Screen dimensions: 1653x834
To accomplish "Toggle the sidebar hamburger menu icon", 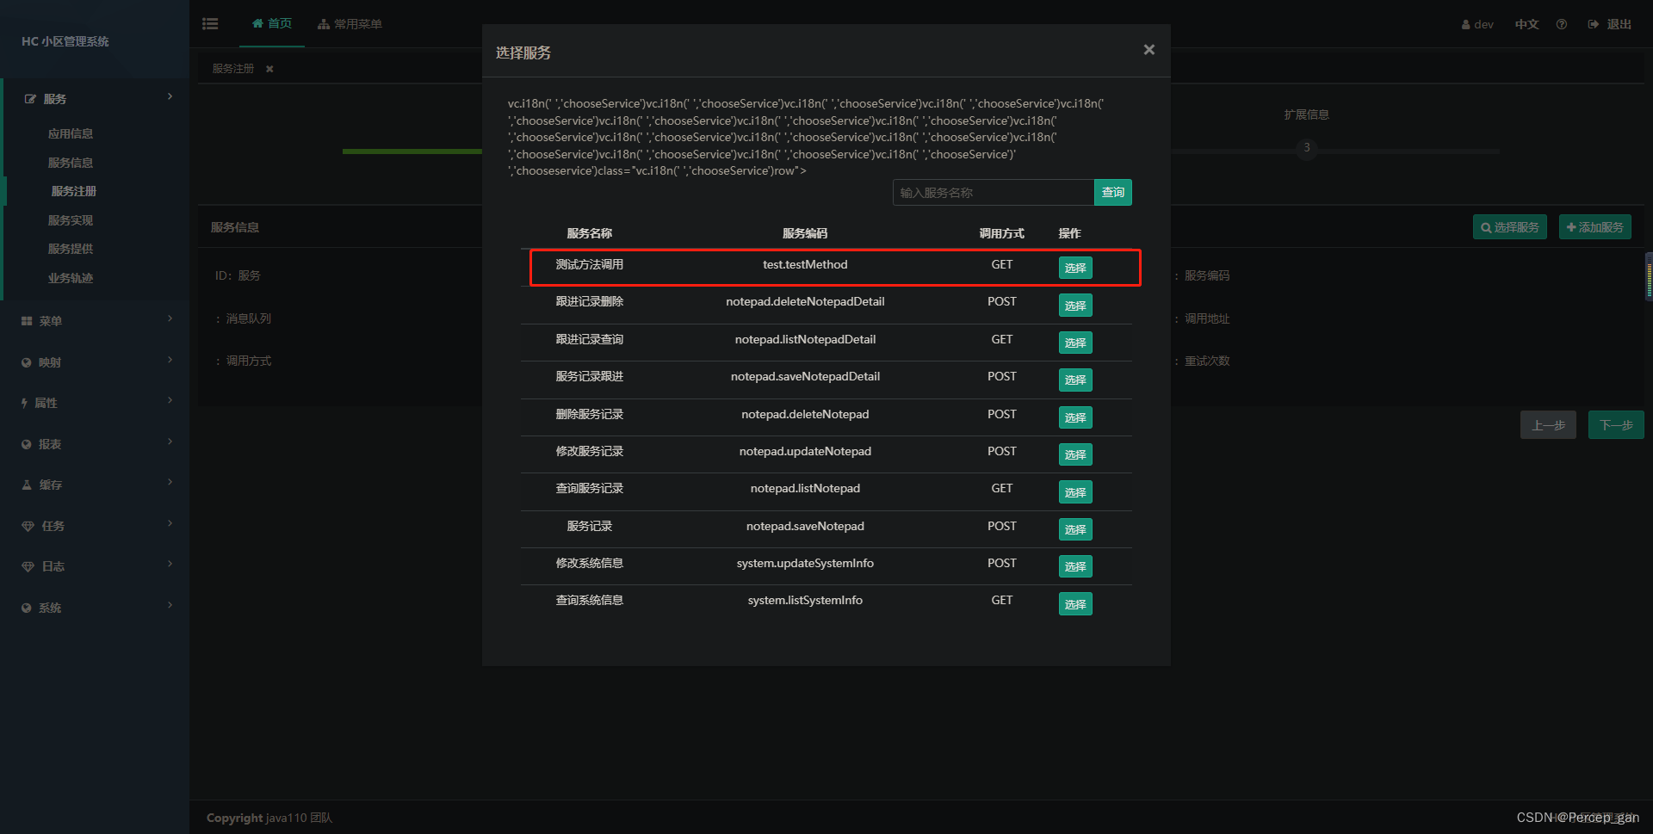I will (210, 24).
